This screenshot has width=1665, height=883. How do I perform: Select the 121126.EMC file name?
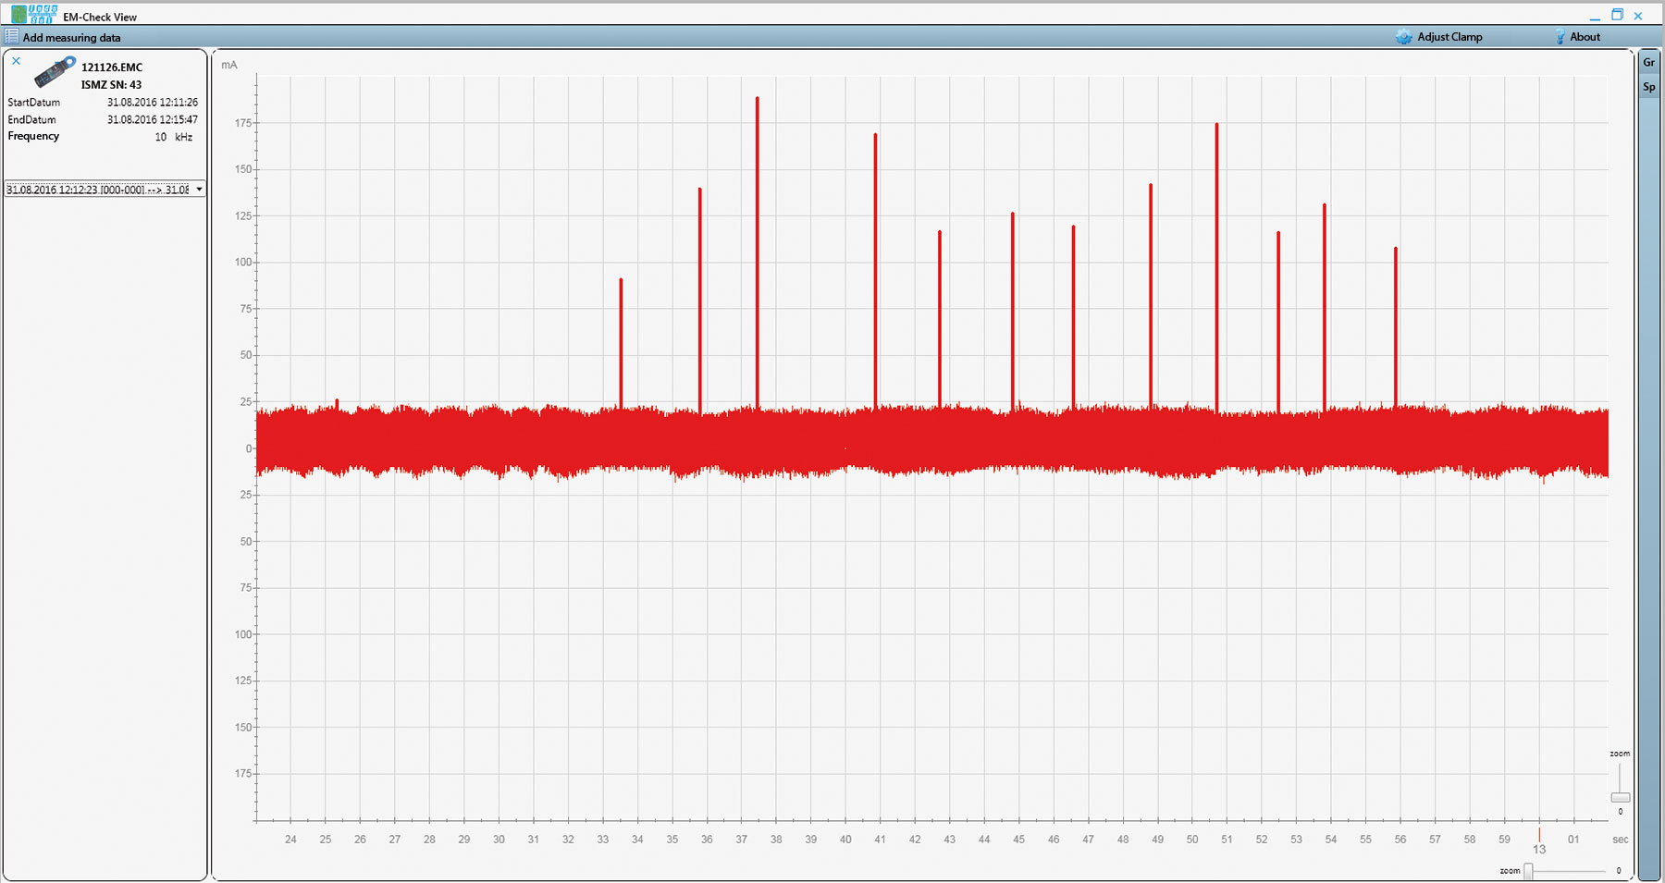coord(112,67)
